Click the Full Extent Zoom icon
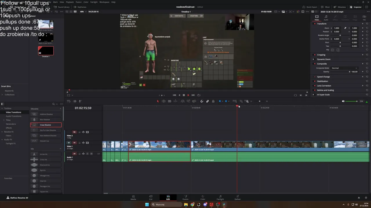Image resolution: width=371 pixels, height=208 pixels. (x=235, y=101)
